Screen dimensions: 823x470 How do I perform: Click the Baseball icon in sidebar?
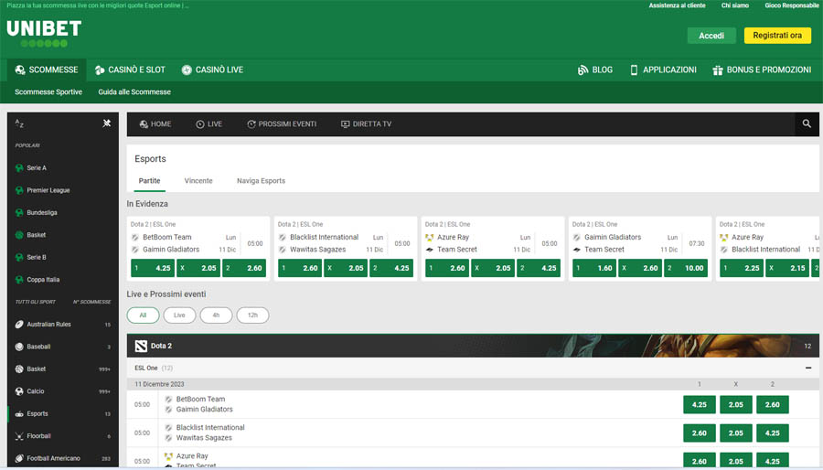pyautogui.click(x=19, y=347)
